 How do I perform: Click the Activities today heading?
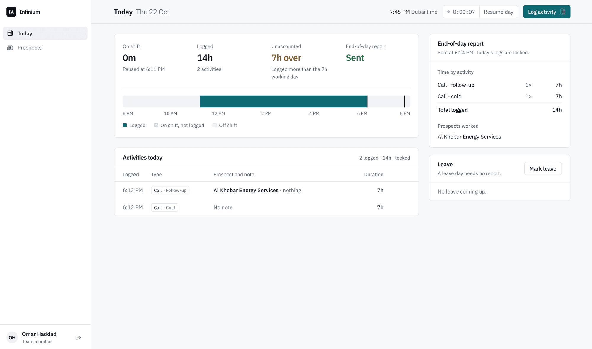pos(142,158)
